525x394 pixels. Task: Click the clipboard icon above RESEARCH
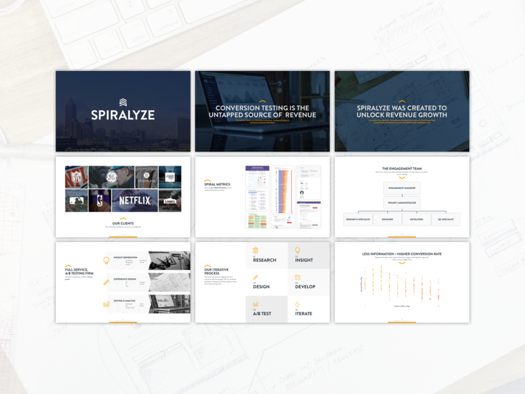255,250
